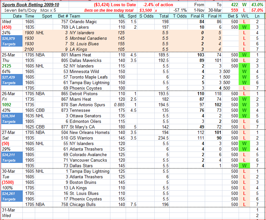Click the '($3,424)' loss to date value
The image size is (266, 220).
[x=102, y=5]
